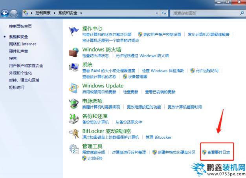Click the 系统 computer icon
Viewport: 246px width, 178px height.
pos(74,67)
